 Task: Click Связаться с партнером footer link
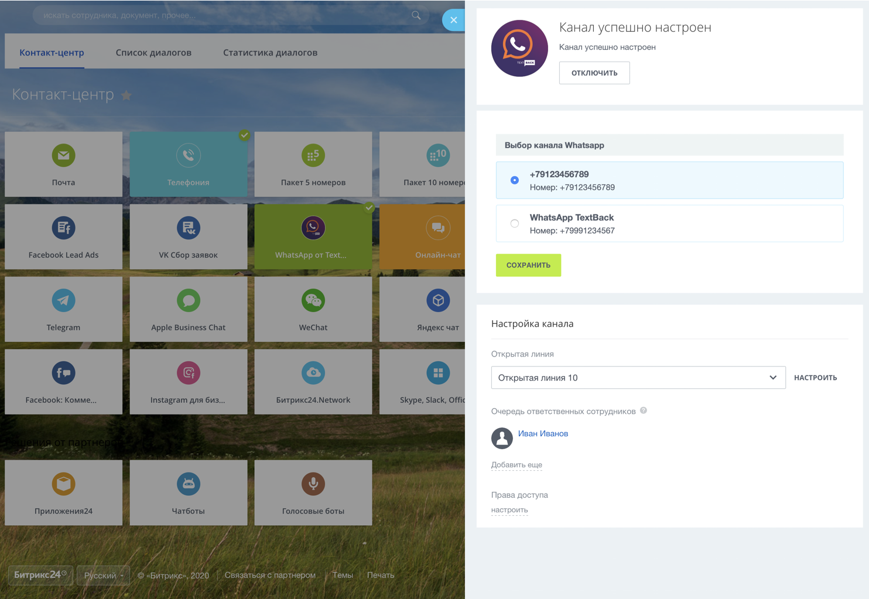[270, 576]
